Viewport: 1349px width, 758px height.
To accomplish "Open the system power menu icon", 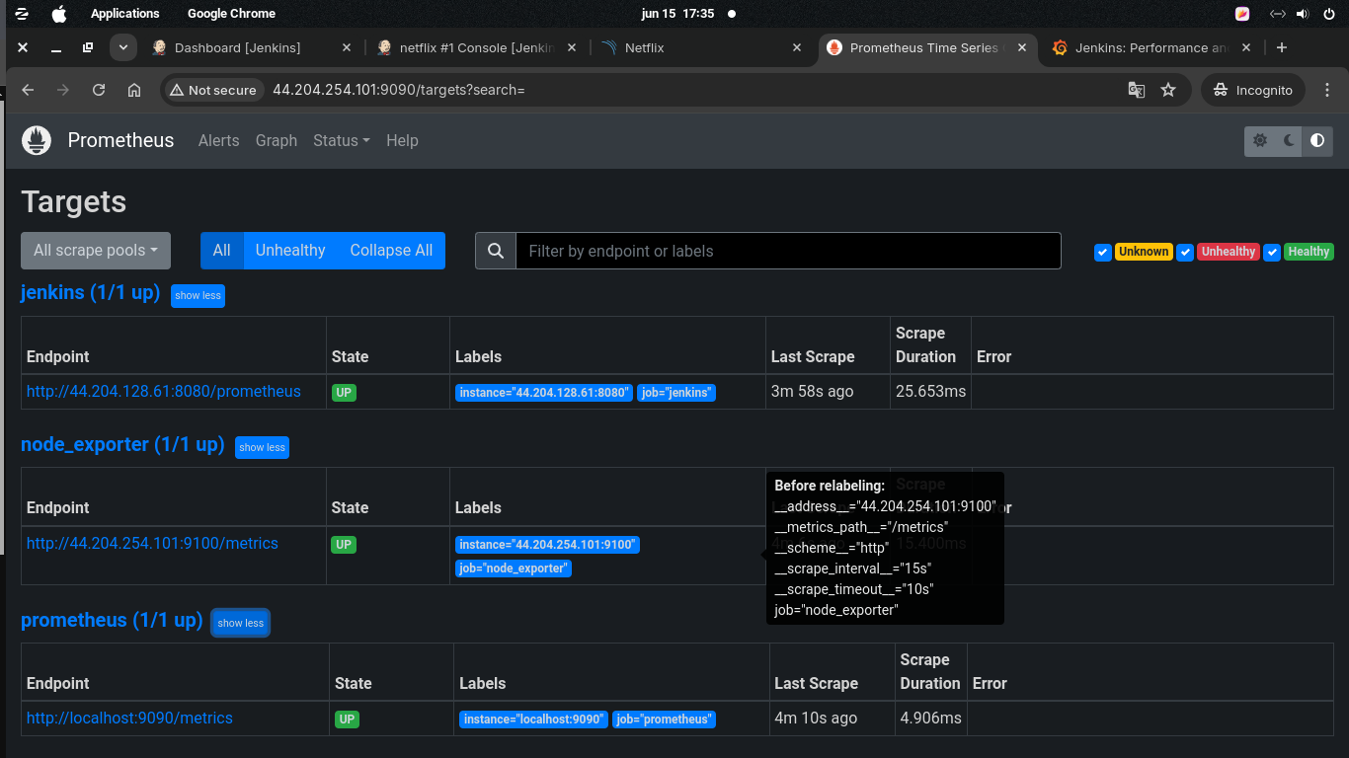I will pyautogui.click(x=1329, y=14).
